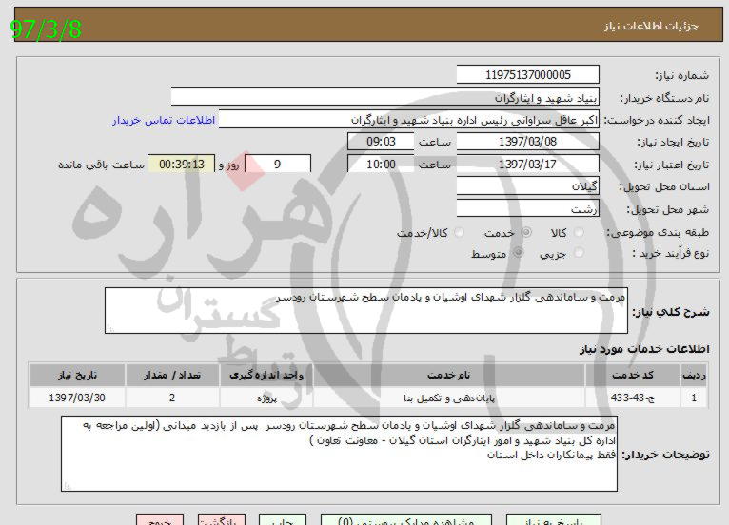Click service code cell ج-43-433
This screenshot has width=729, height=525.
632,398
